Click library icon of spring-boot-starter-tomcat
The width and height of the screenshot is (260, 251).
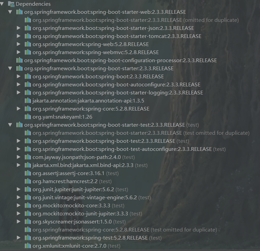(x=28, y=36)
